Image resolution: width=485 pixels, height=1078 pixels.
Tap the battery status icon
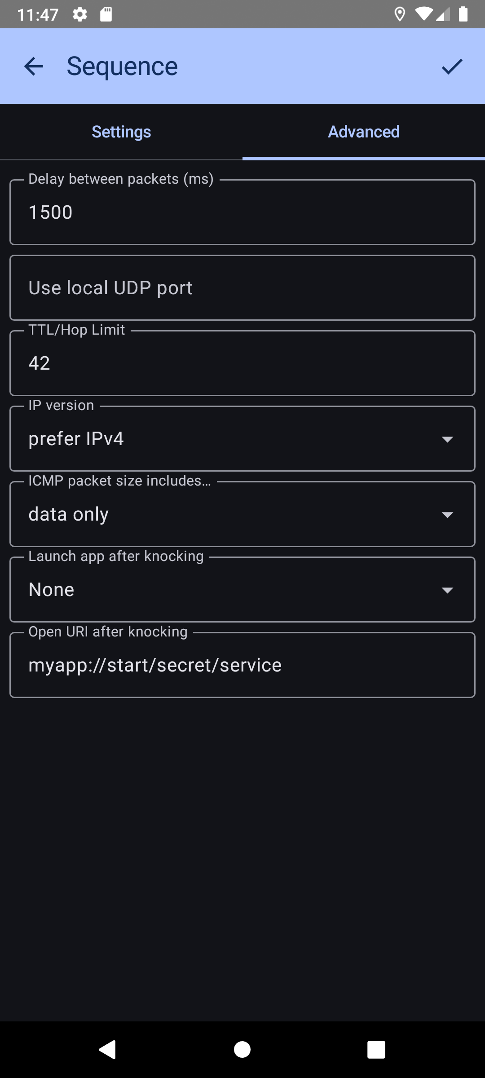(x=463, y=14)
